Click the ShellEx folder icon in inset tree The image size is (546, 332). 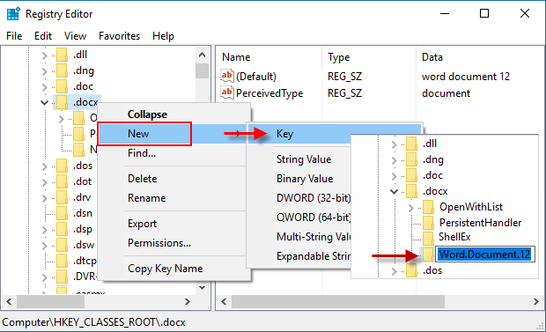428,238
